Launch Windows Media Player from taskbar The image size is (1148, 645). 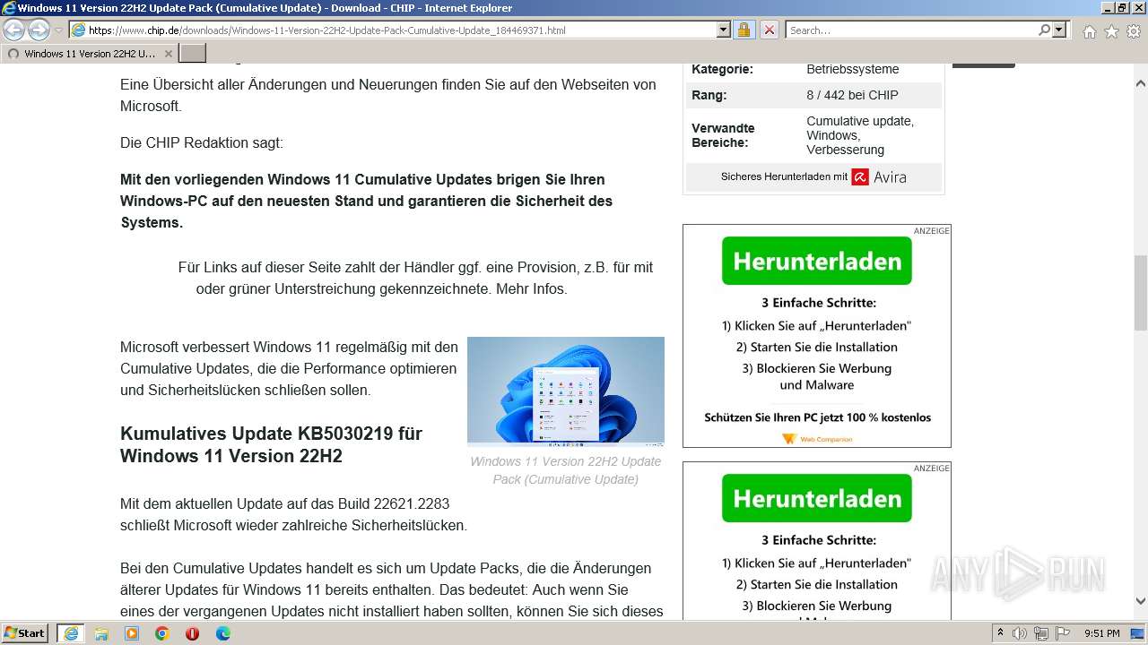(x=132, y=633)
